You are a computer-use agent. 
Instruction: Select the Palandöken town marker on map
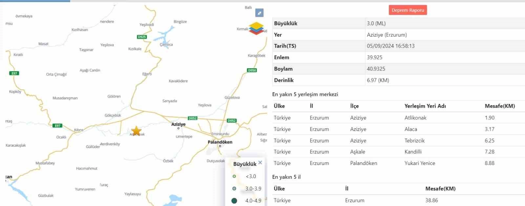pyautogui.click(x=220, y=146)
